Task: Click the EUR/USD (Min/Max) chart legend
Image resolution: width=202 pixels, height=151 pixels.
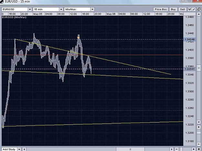Action: (14, 17)
